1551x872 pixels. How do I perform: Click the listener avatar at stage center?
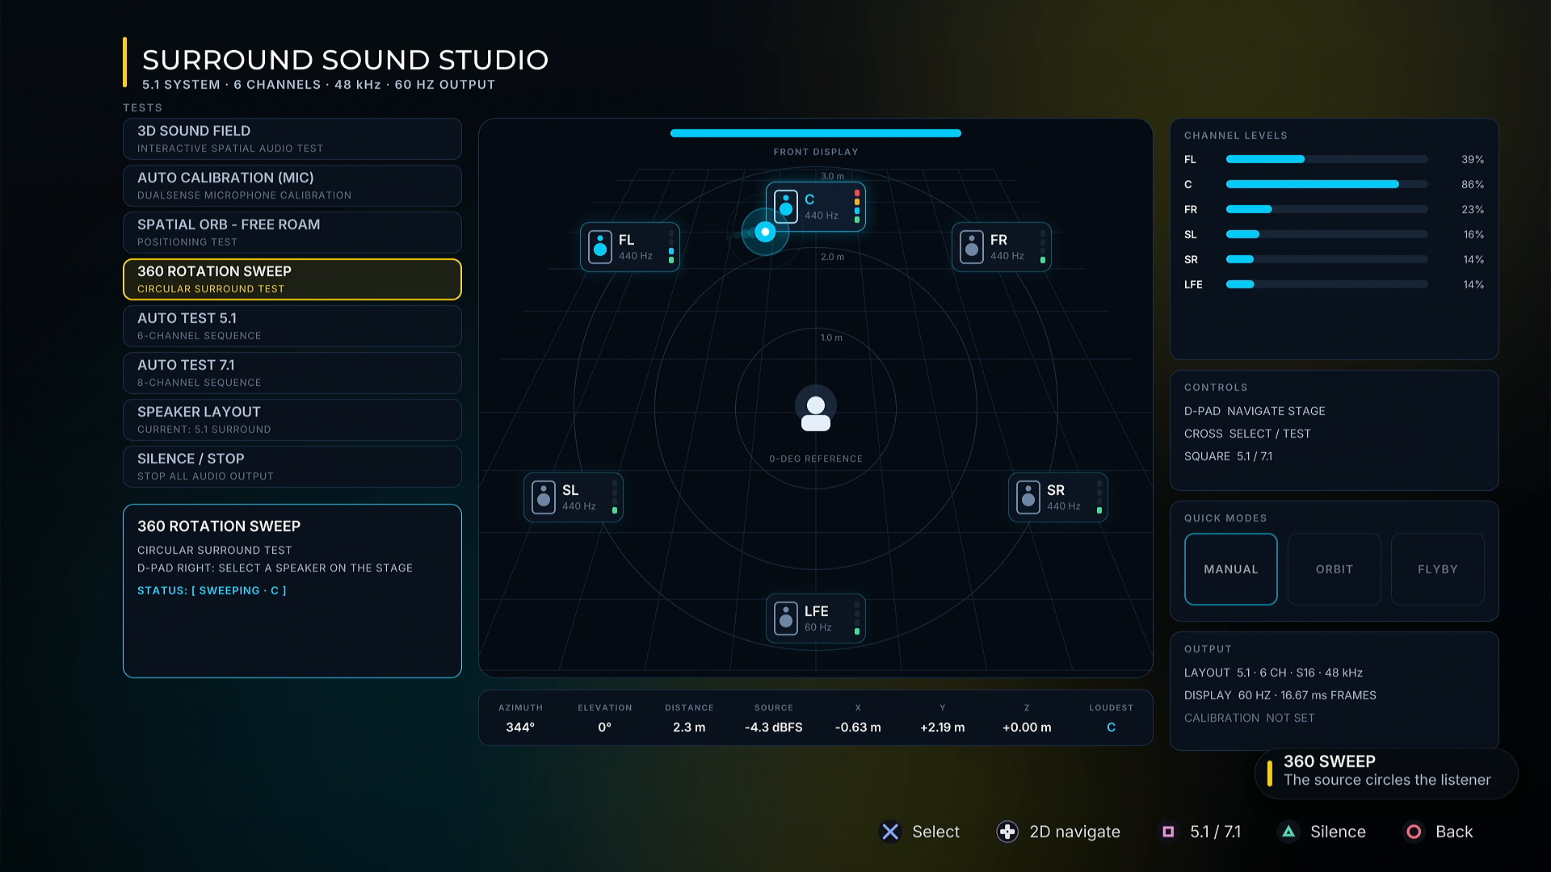pyautogui.click(x=816, y=407)
